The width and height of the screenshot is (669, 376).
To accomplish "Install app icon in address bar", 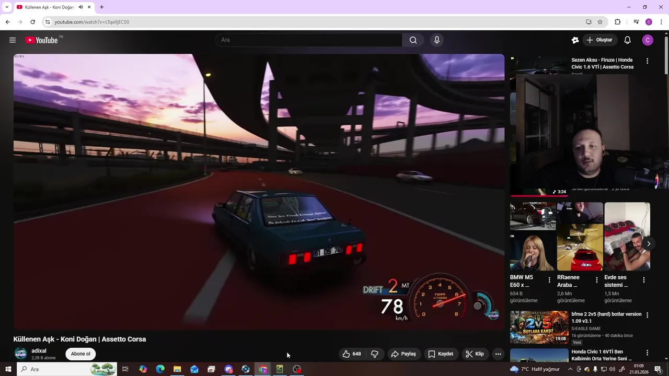I will point(589,22).
